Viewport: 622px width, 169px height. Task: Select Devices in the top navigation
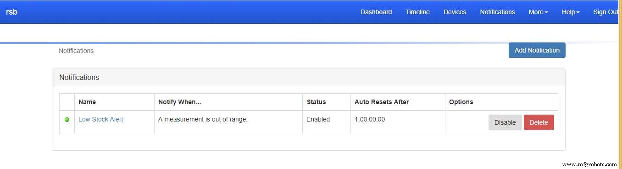click(455, 12)
